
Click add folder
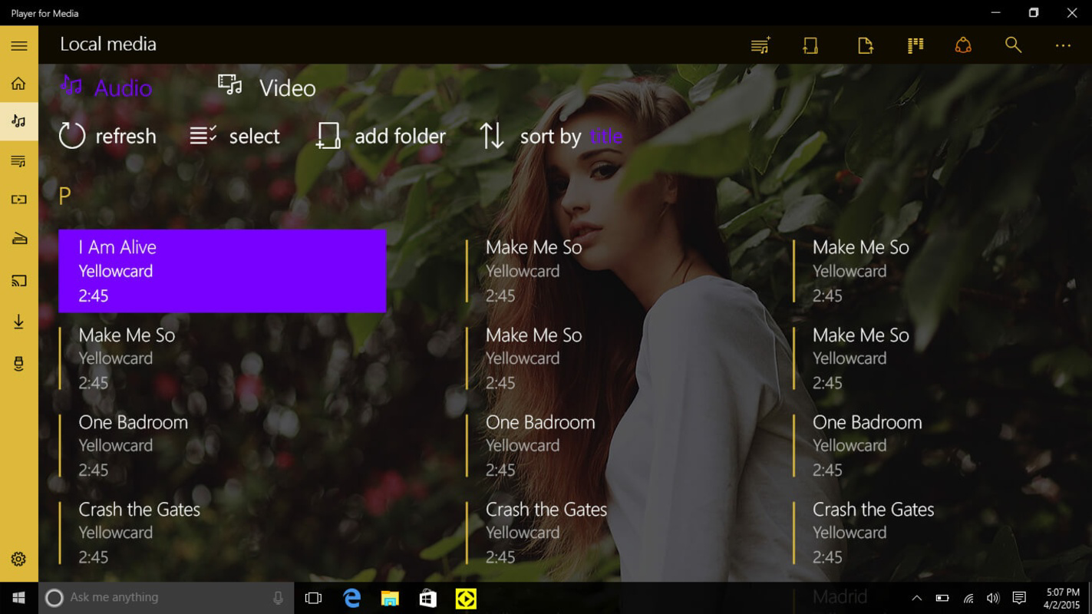click(381, 136)
